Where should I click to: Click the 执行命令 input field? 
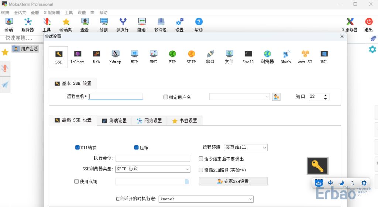pos(153,158)
